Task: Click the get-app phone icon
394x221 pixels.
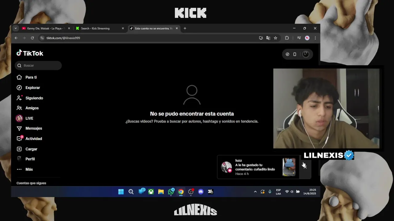Action: [295, 54]
